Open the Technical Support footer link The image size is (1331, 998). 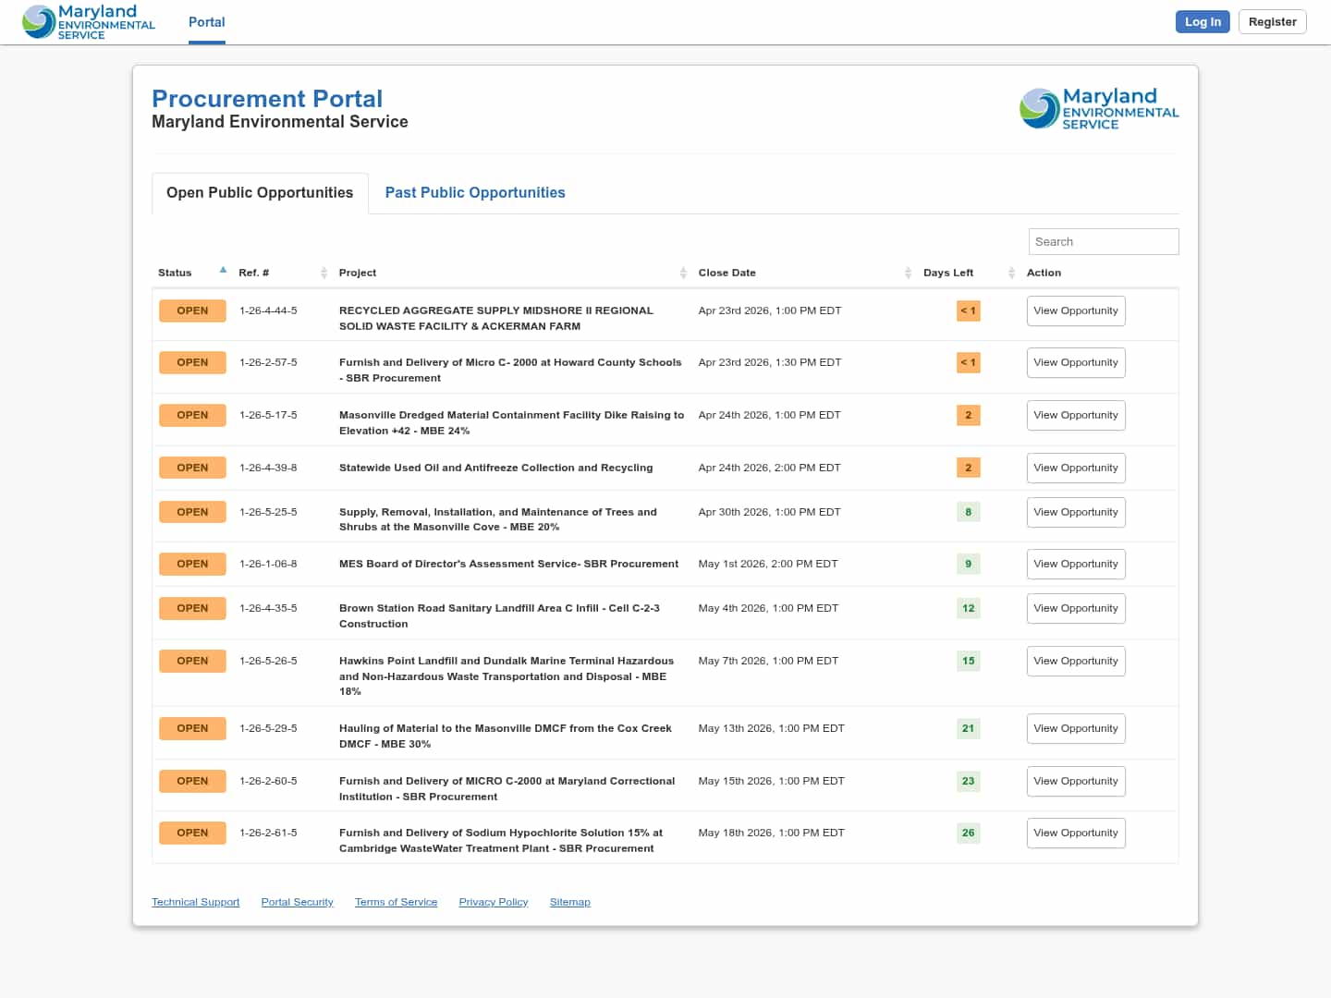[195, 902]
